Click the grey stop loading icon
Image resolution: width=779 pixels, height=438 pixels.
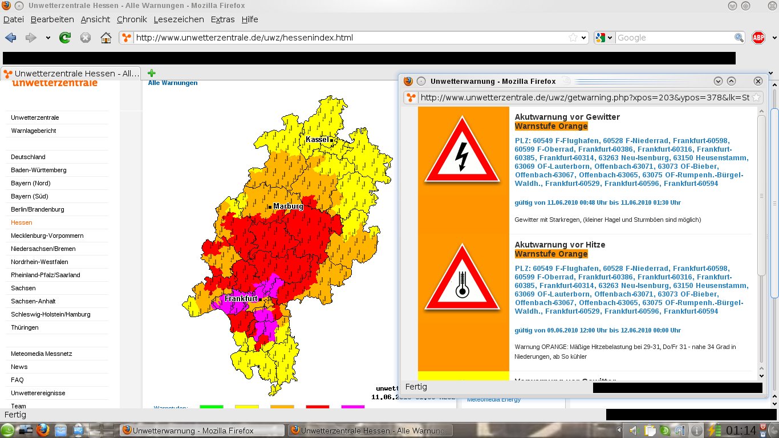click(86, 38)
